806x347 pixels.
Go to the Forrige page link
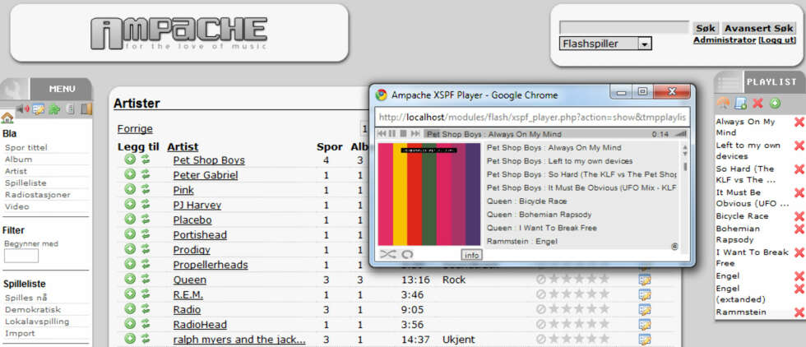point(135,129)
